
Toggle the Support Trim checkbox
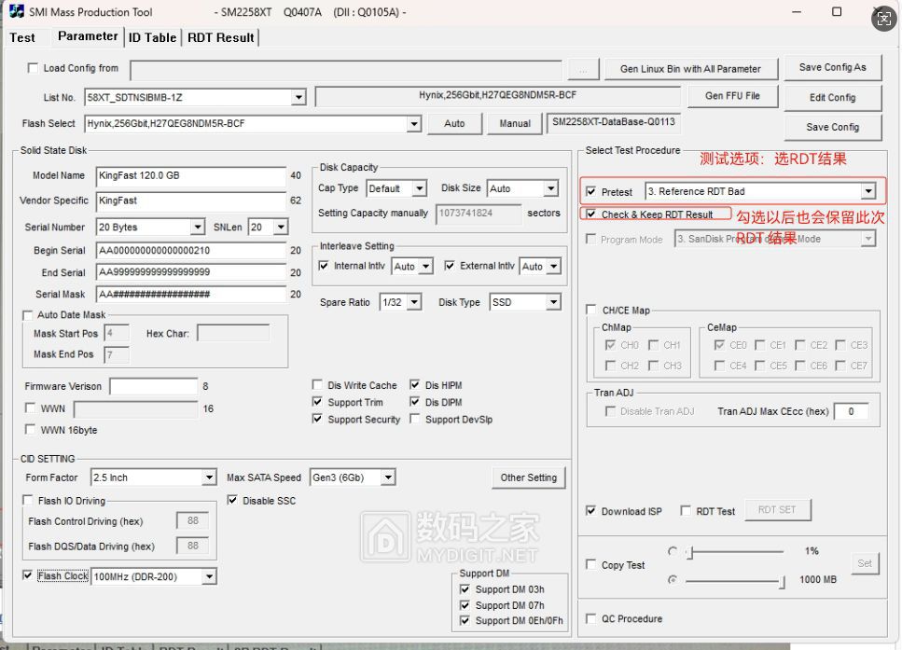(318, 402)
